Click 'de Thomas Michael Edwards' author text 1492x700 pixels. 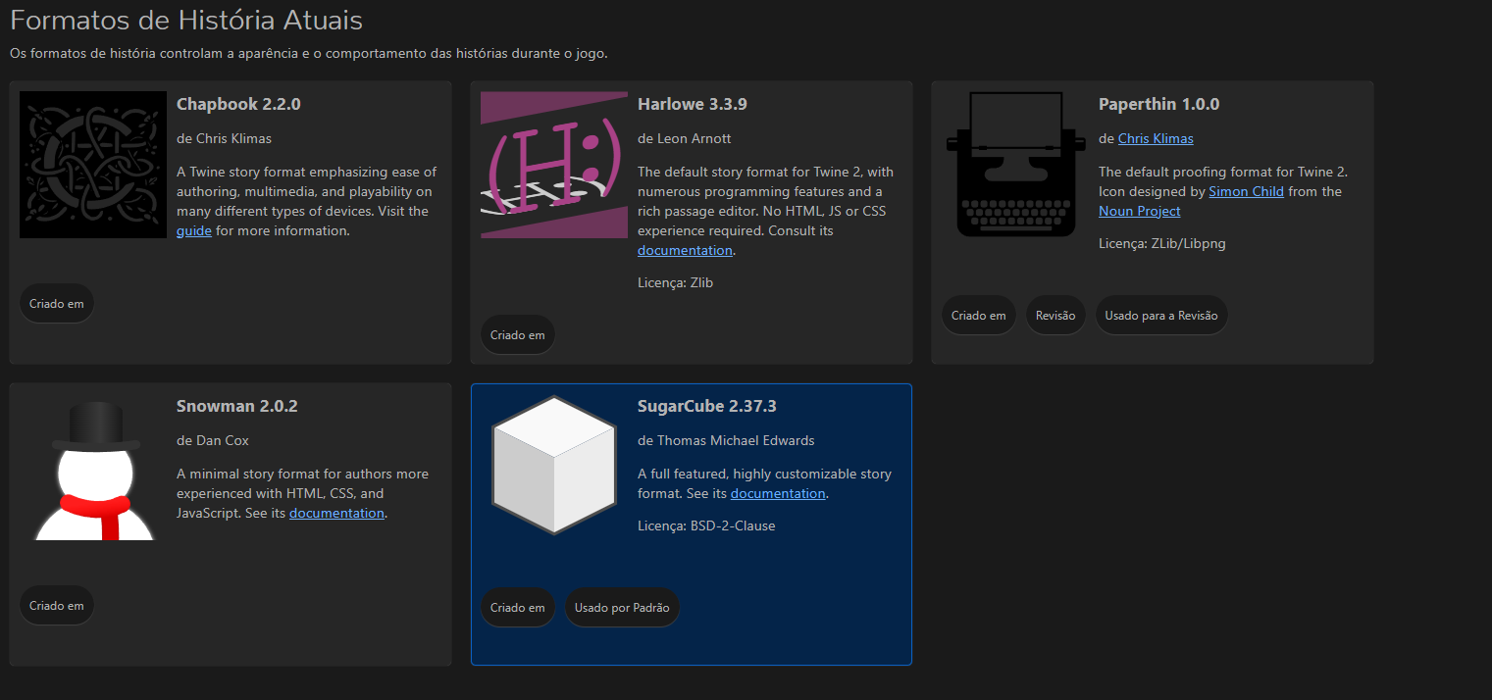pos(726,440)
